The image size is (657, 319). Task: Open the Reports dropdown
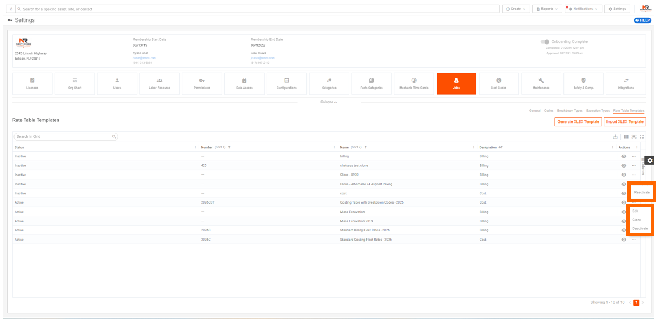(547, 9)
